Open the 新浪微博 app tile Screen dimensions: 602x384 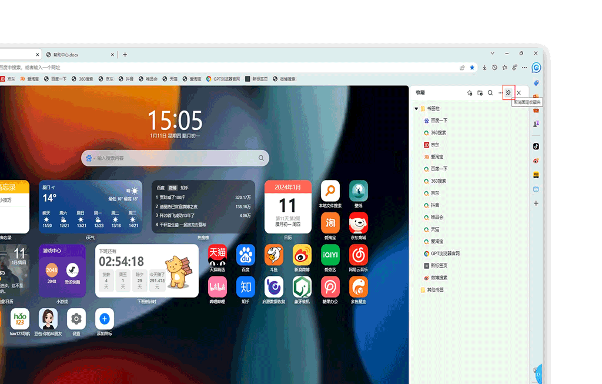tap(302, 258)
